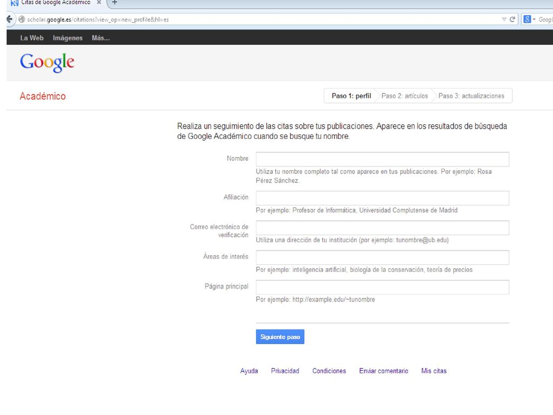Click the browser back arrow button

click(10, 19)
